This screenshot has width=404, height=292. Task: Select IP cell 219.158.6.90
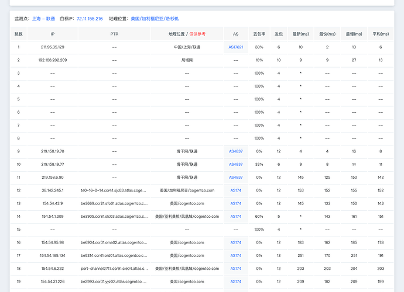(x=53, y=178)
